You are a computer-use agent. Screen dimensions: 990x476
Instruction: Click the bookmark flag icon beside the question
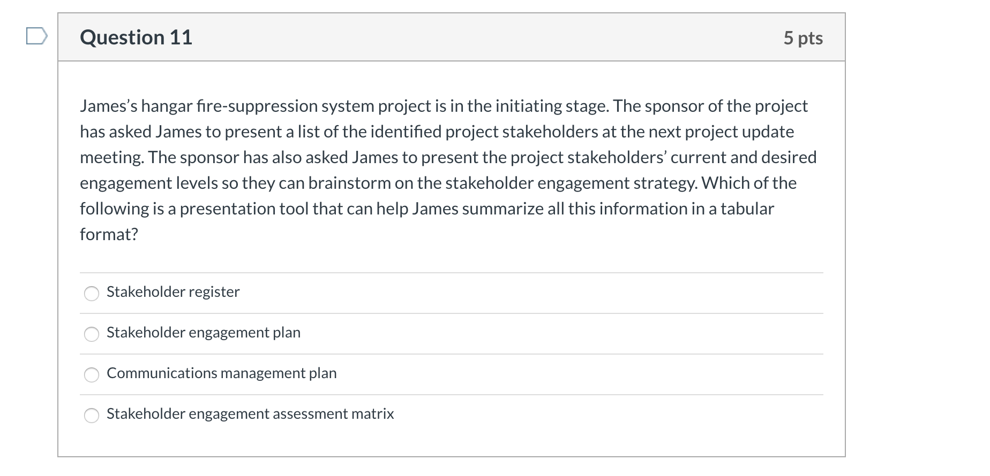[x=35, y=36]
